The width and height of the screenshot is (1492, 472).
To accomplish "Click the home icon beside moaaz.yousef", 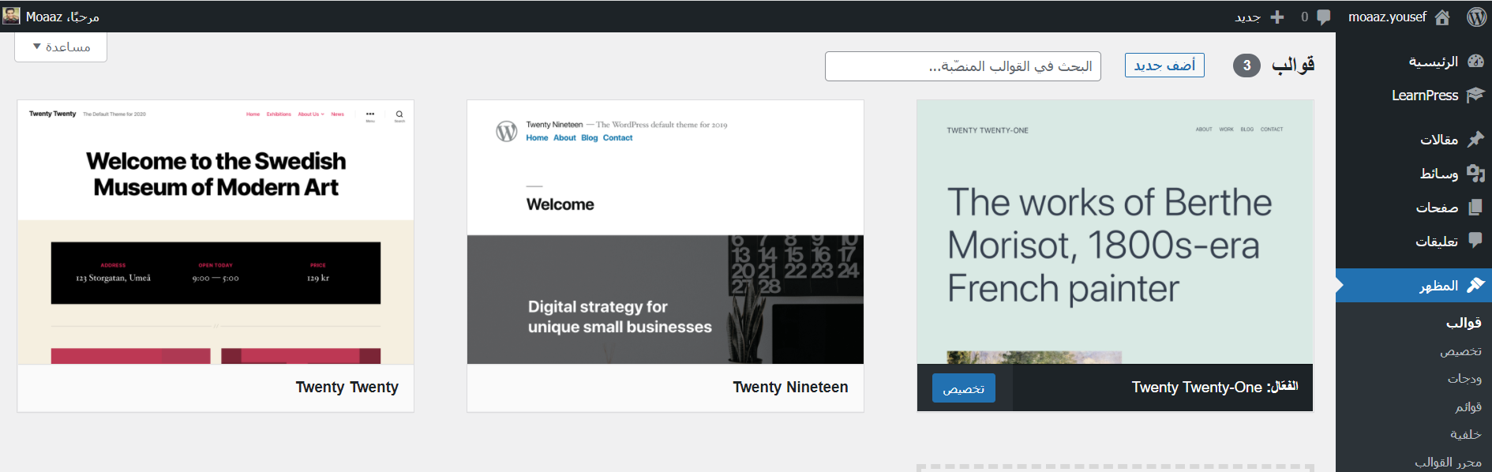I will [x=1442, y=17].
